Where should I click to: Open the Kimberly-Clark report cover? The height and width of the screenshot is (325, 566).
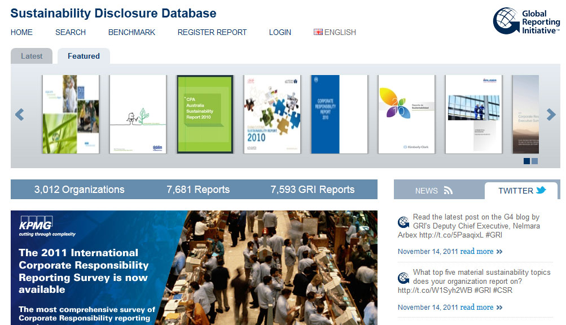406,115
